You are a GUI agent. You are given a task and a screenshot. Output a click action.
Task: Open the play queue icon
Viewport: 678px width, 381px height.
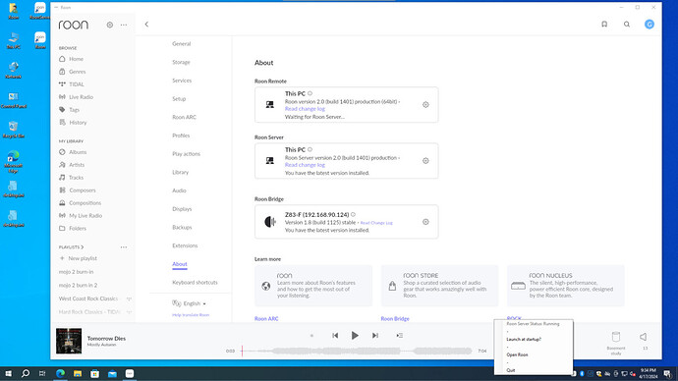pyautogui.click(x=400, y=335)
